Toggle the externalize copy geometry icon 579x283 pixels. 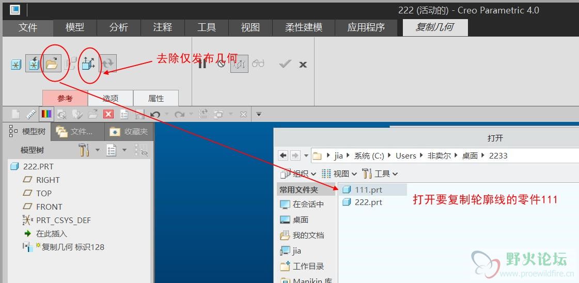(x=33, y=64)
